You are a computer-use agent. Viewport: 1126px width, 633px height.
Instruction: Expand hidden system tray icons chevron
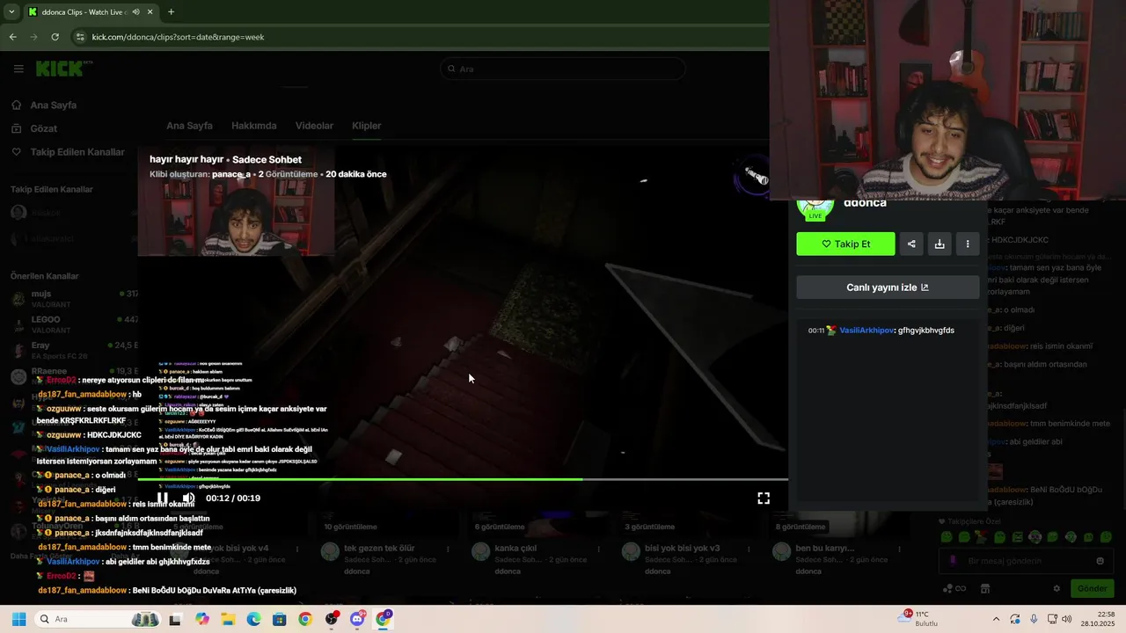point(996,619)
